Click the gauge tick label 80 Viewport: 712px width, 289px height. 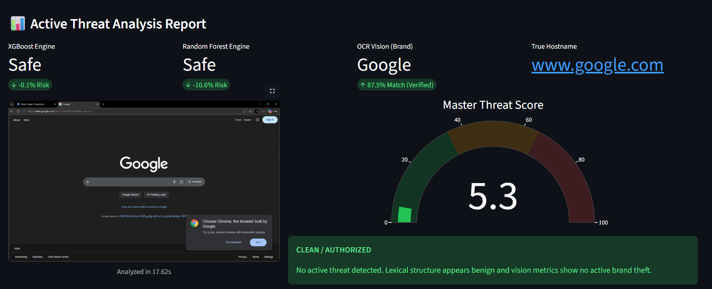(582, 160)
